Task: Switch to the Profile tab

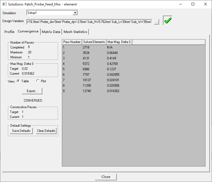Action: point(9,32)
